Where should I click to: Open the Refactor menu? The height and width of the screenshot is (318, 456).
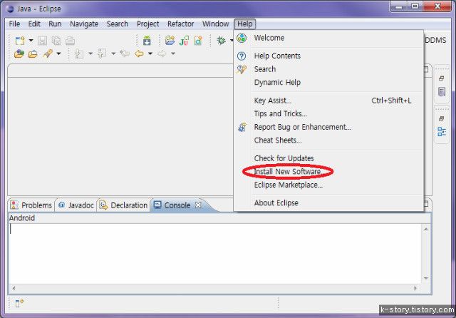click(x=180, y=24)
